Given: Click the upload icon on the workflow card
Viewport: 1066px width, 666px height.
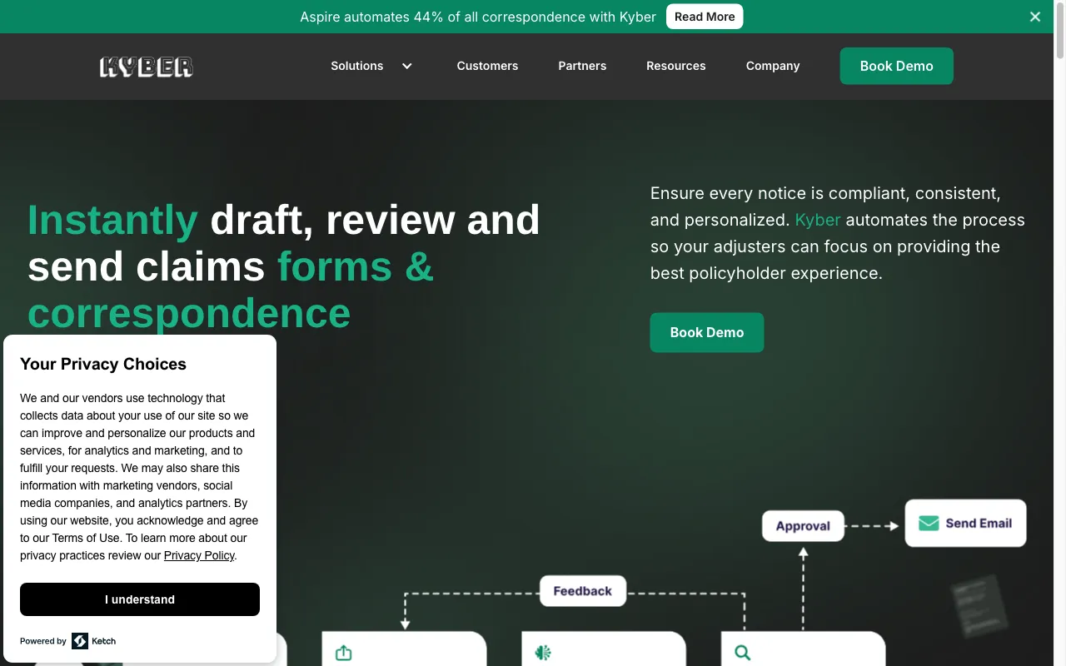Looking at the screenshot, I should pos(344,653).
